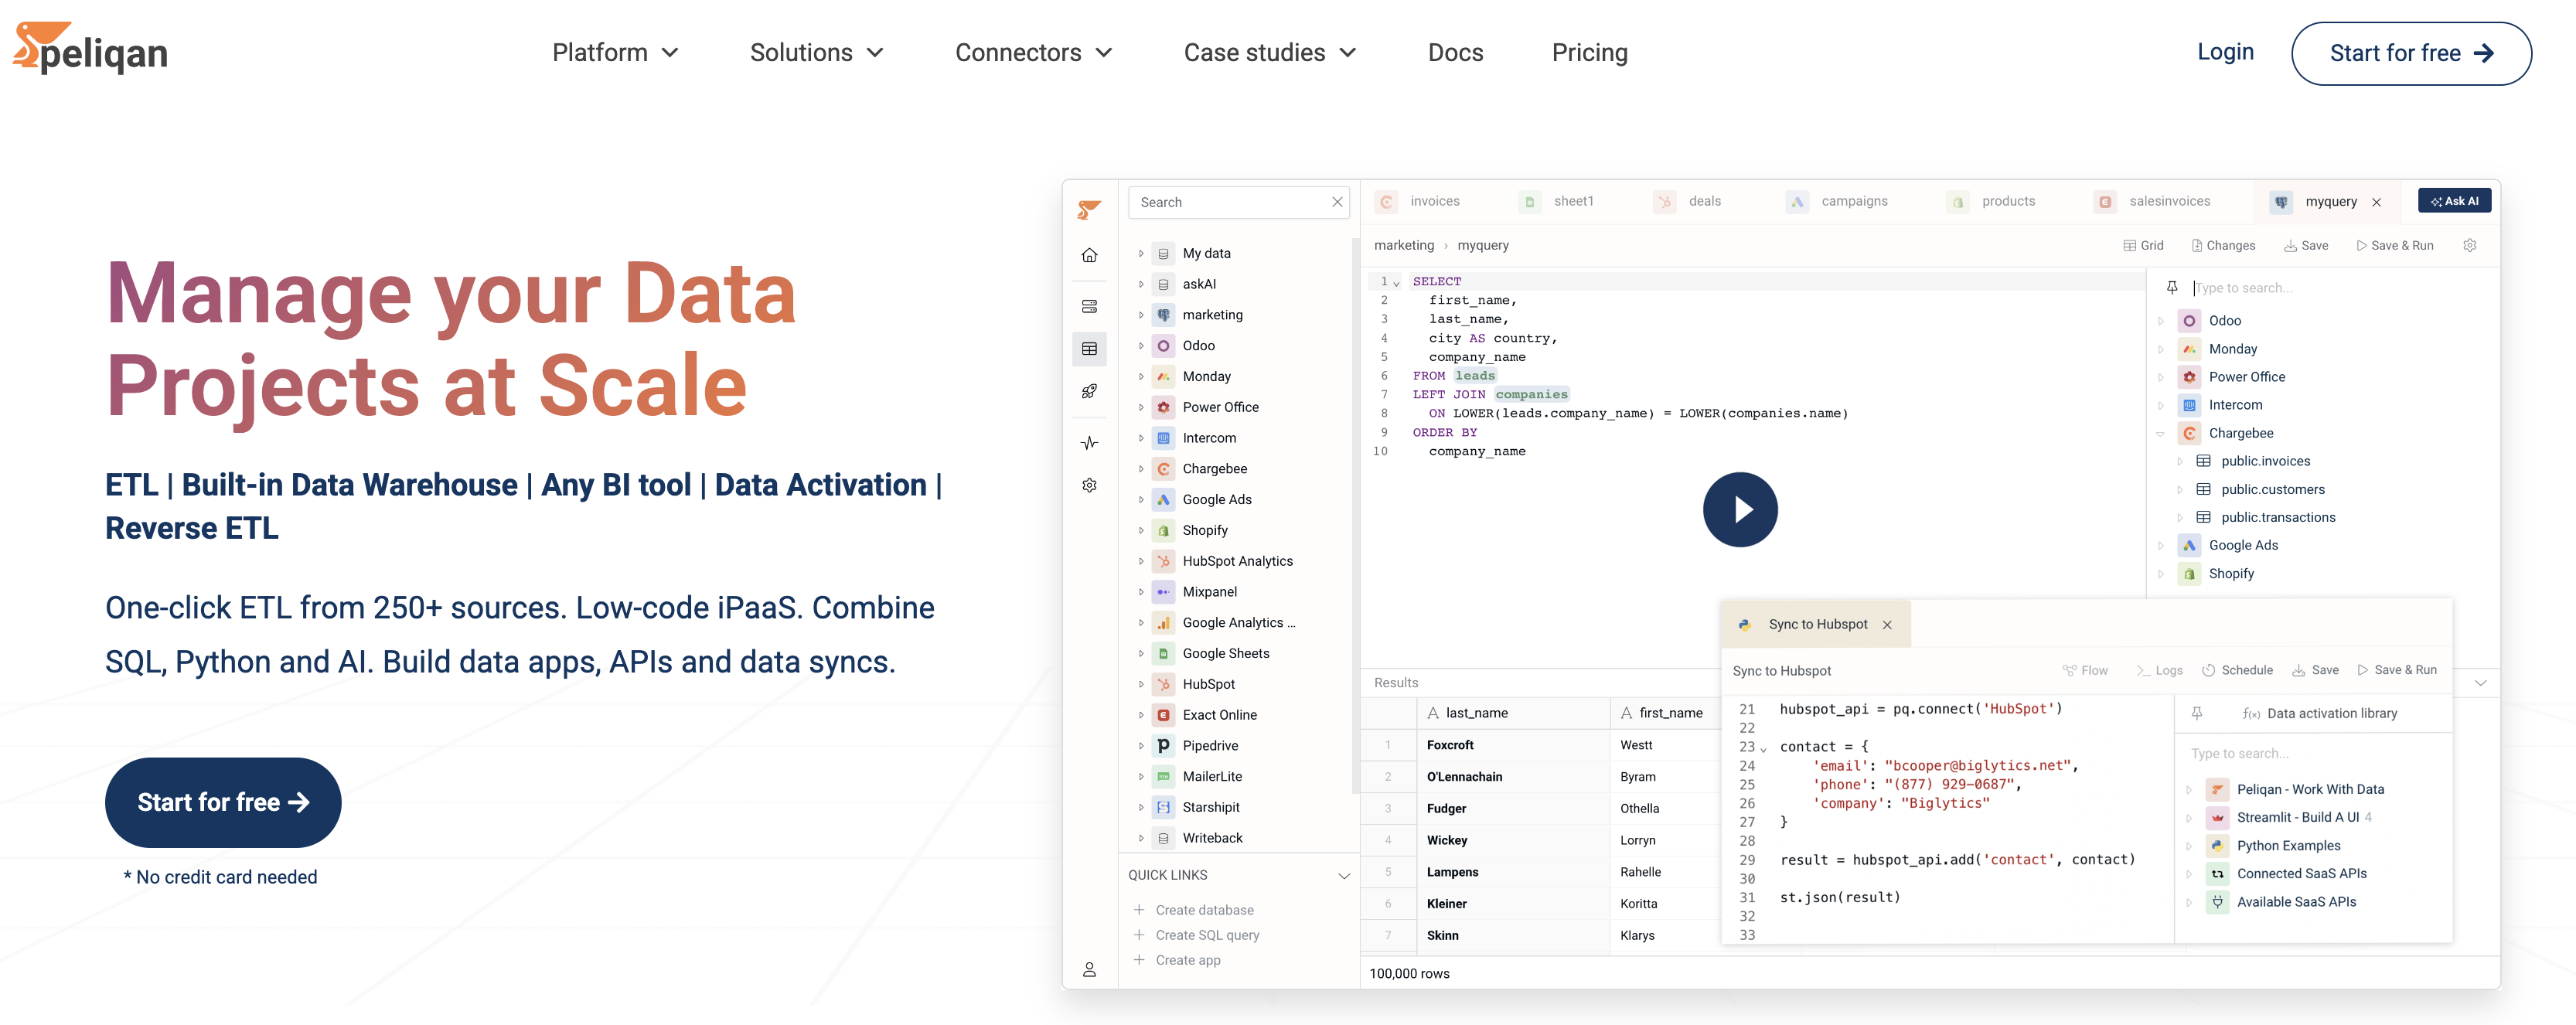Click the Exact Online icon
Image resolution: width=2576 pixels, height=1025 pixels.
pyautogui.click(x=1163, y=715)
